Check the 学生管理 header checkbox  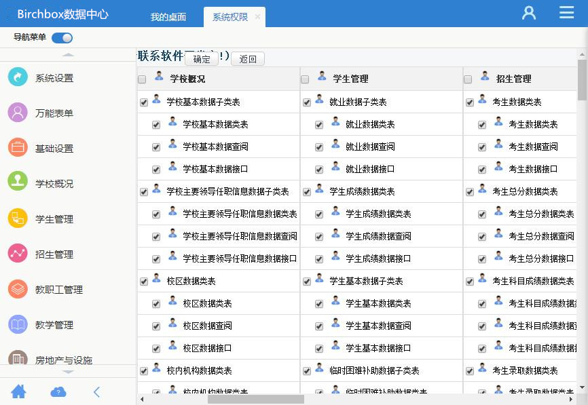tap(305, 79)
